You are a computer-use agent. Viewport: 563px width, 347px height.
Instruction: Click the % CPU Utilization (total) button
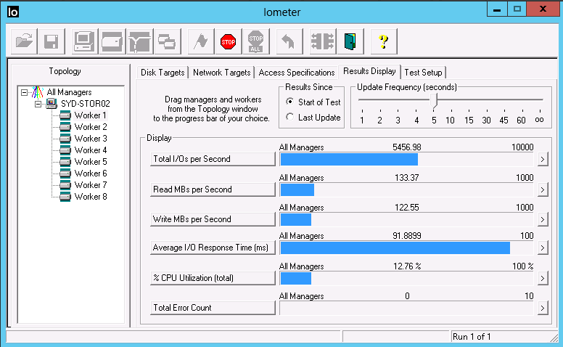point(213,278)
